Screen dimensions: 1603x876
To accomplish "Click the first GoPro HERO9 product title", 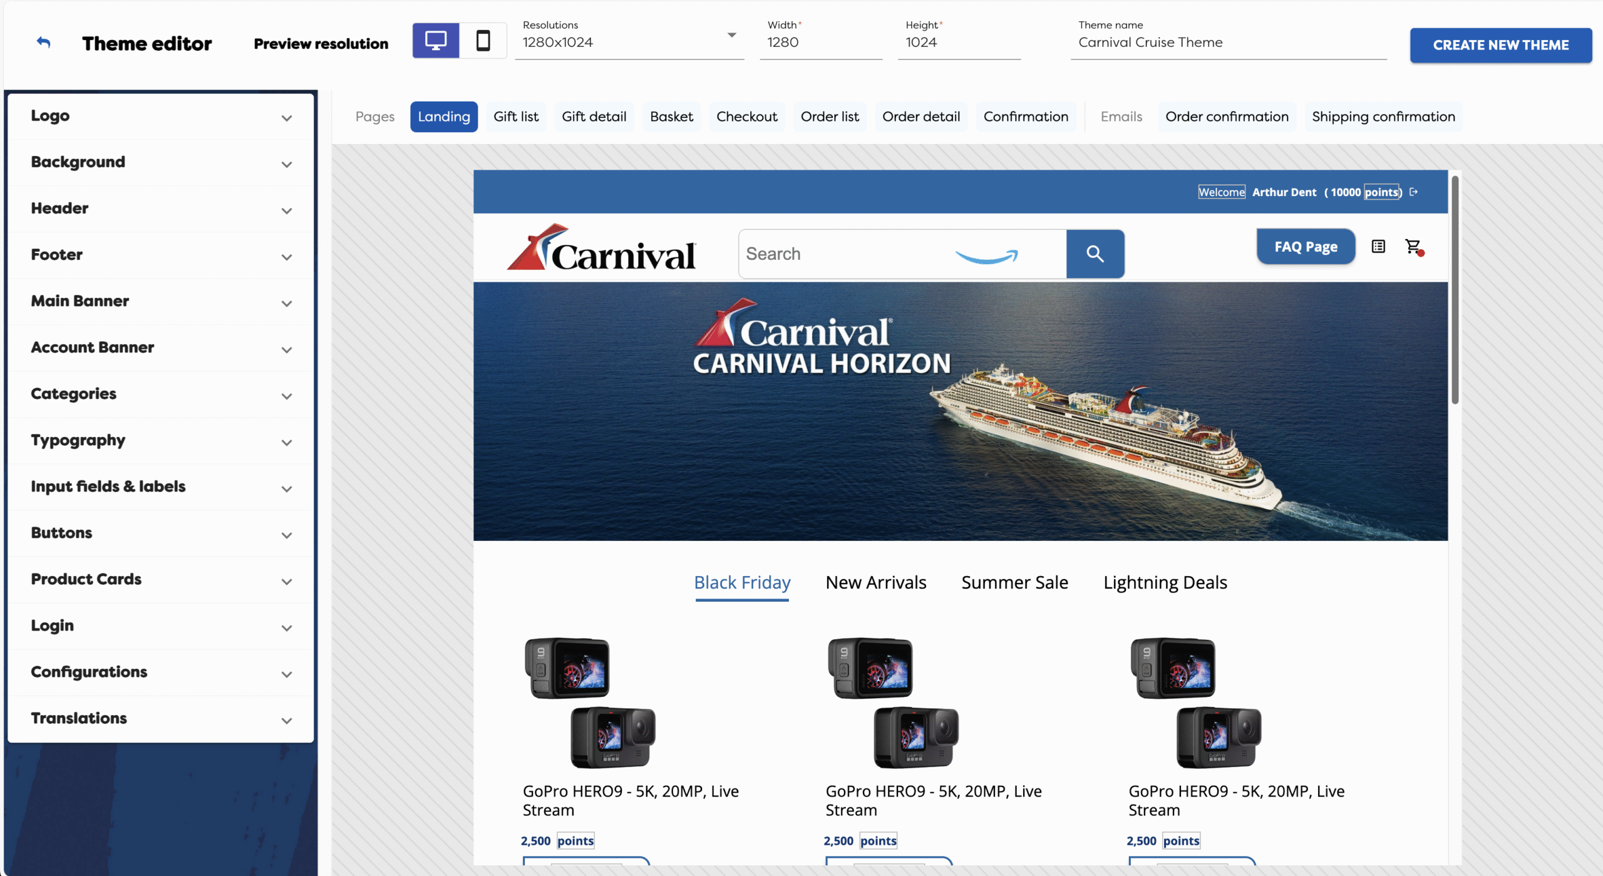I will click(x=631, y=800).
